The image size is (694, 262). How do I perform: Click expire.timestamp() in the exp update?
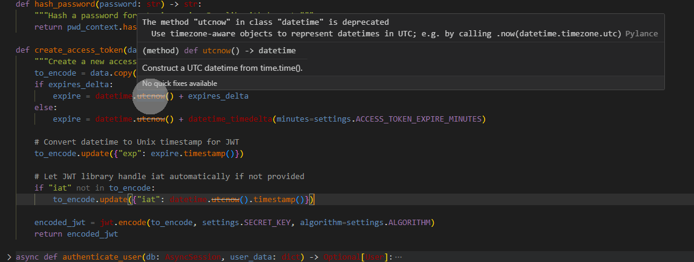(x=203, y=154)
